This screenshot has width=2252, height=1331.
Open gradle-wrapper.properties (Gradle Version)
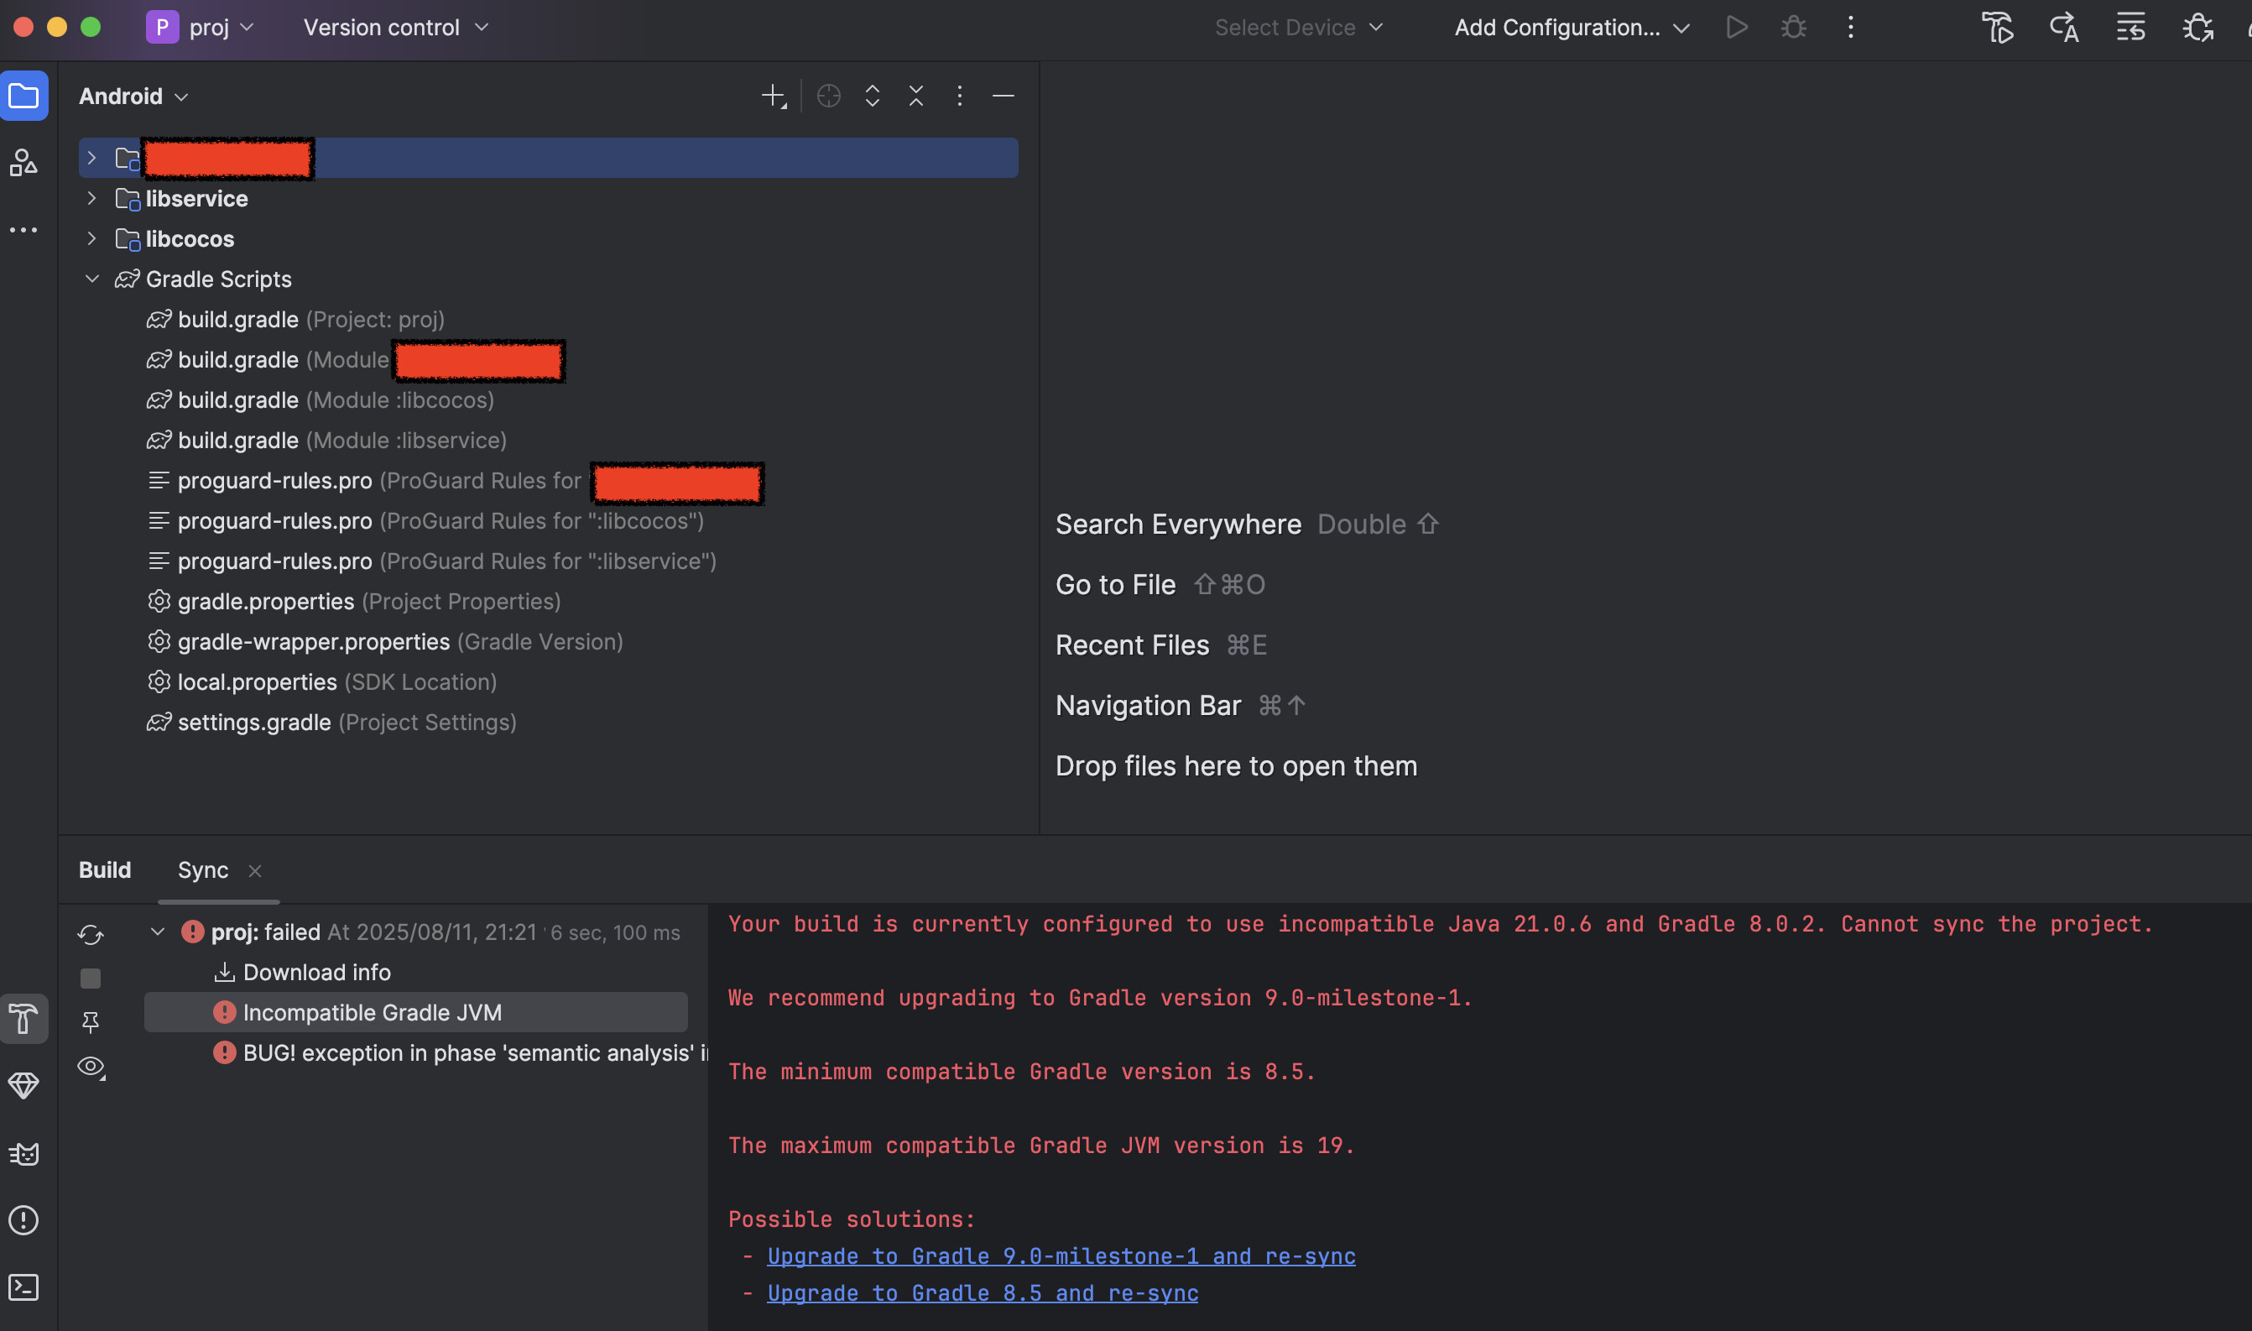coord(384,642)
